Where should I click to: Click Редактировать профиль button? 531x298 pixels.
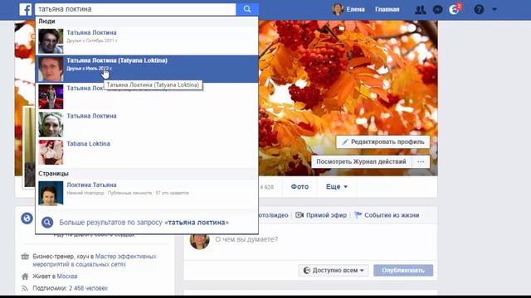click(383, 142)
